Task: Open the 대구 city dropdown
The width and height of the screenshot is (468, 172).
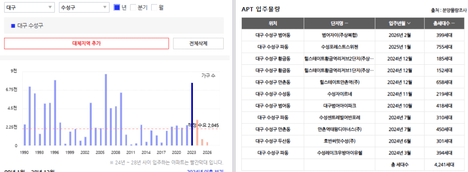Action: (29, 8)
